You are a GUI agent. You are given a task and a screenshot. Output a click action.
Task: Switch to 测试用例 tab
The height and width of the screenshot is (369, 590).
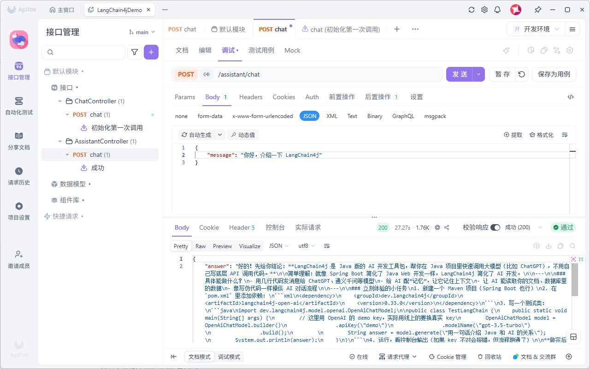(x=261, y=50)
